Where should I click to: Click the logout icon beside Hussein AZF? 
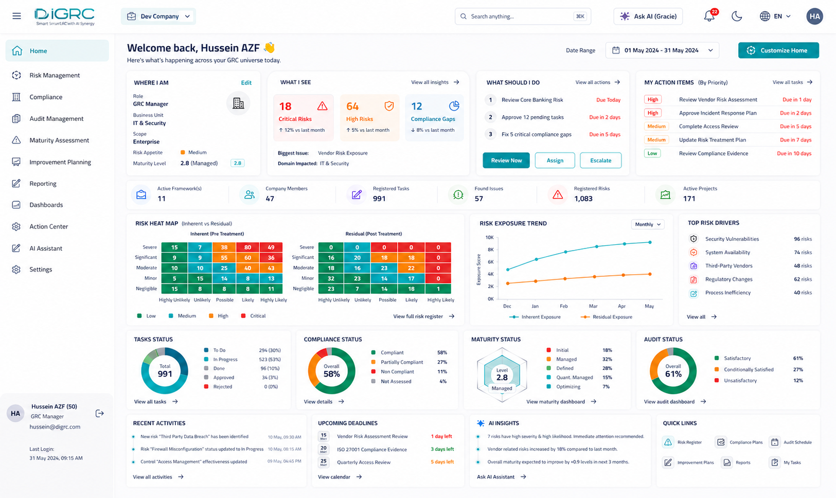point(100,414)
